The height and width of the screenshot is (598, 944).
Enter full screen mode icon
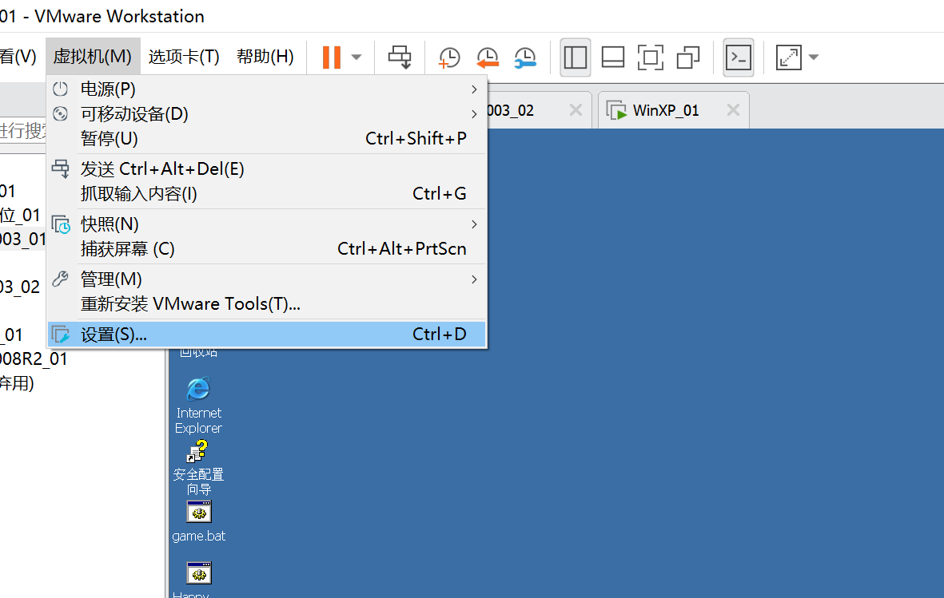point(650,57)
